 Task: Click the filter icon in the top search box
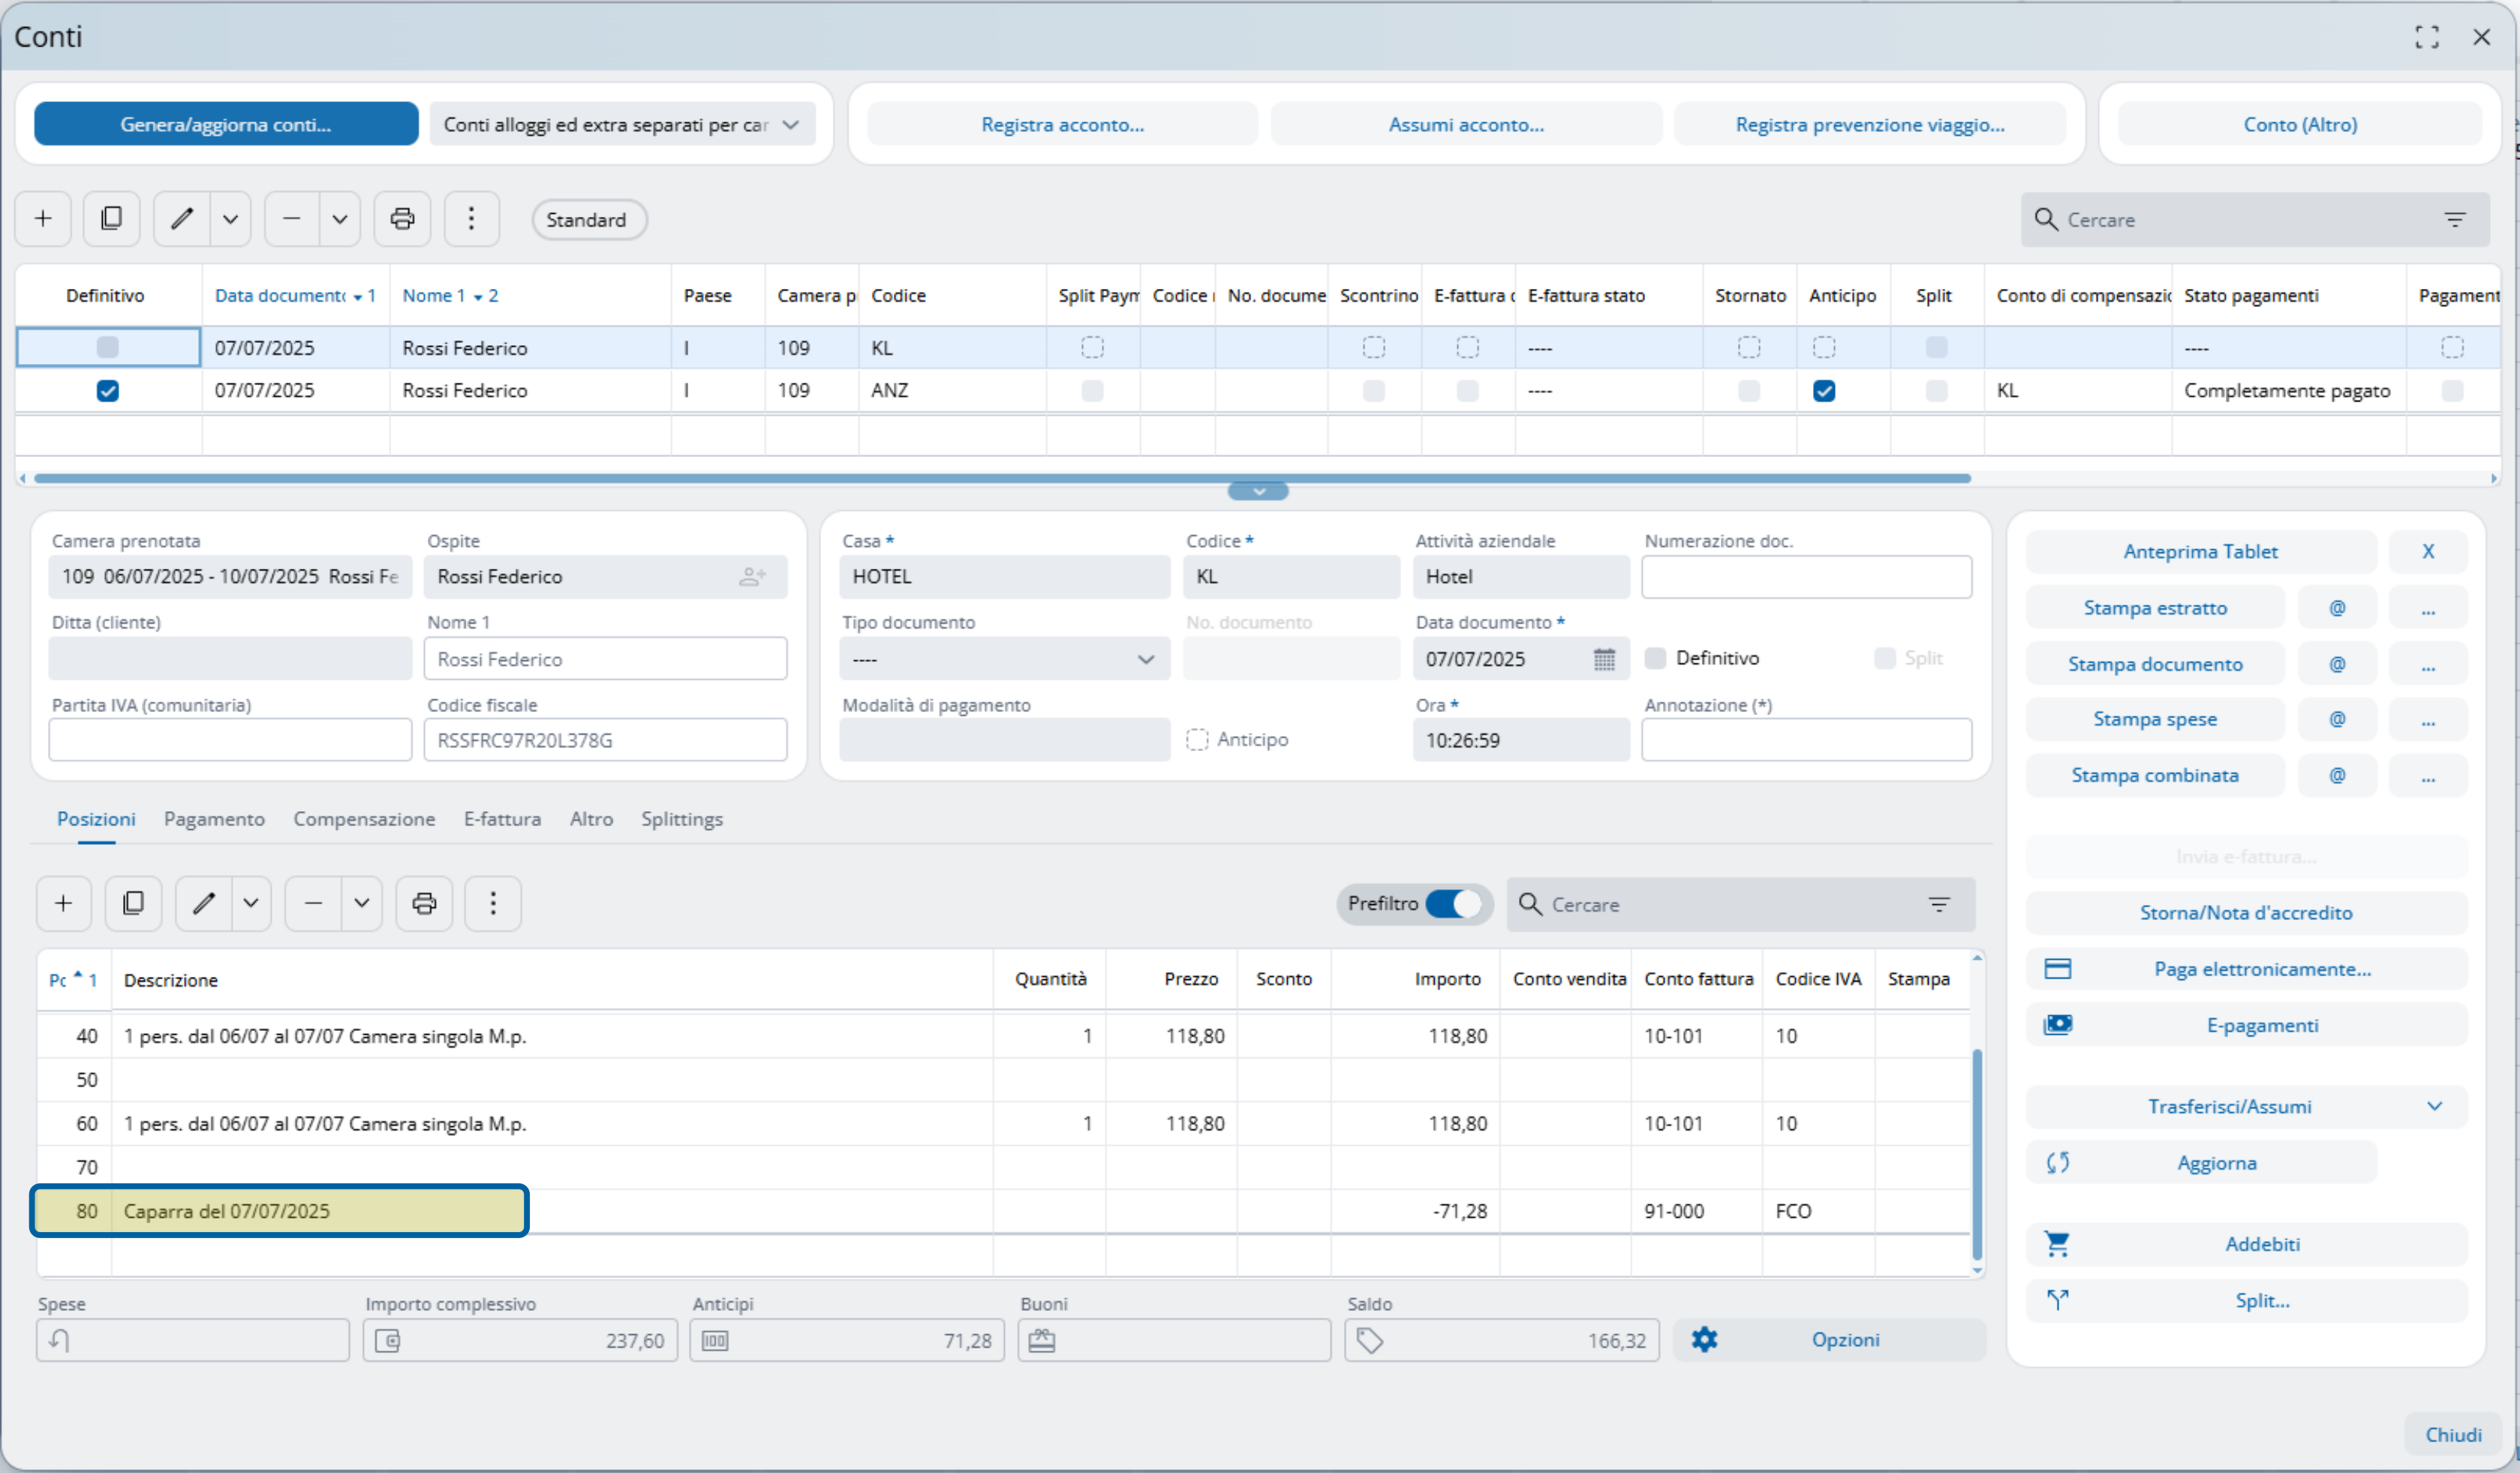[x=2455, y=220]
